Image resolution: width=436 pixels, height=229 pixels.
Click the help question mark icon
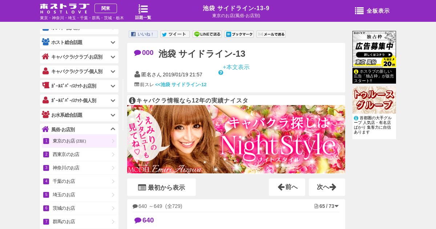[x=221, y=73]
